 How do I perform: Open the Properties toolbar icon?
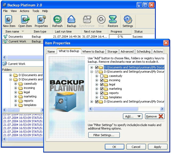pos(41,19)
